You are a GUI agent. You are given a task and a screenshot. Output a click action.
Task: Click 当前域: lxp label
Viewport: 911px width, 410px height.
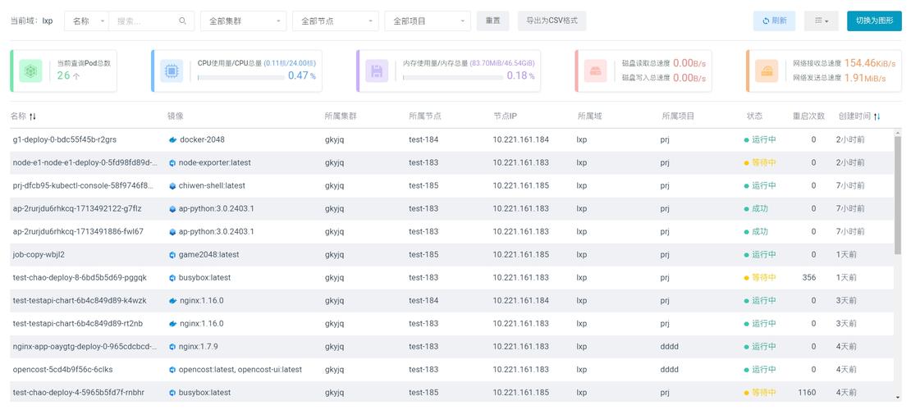click(31, 20)
